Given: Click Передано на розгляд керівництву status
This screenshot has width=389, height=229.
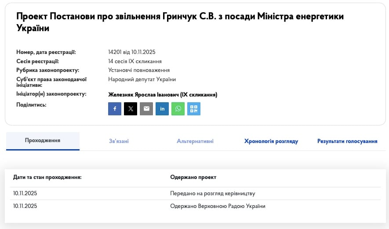Looking at the screenshot, I should tap(213, 193).
